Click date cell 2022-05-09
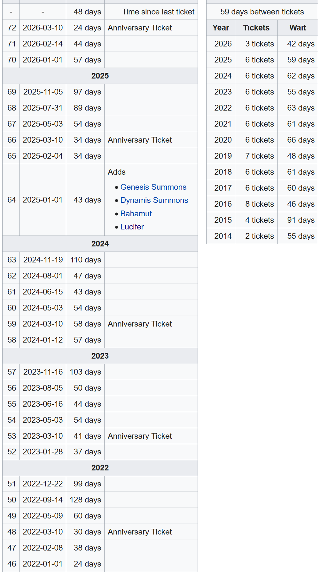This screenshot has height=572, width=329. pyautogui.click(x=43, y=516)
